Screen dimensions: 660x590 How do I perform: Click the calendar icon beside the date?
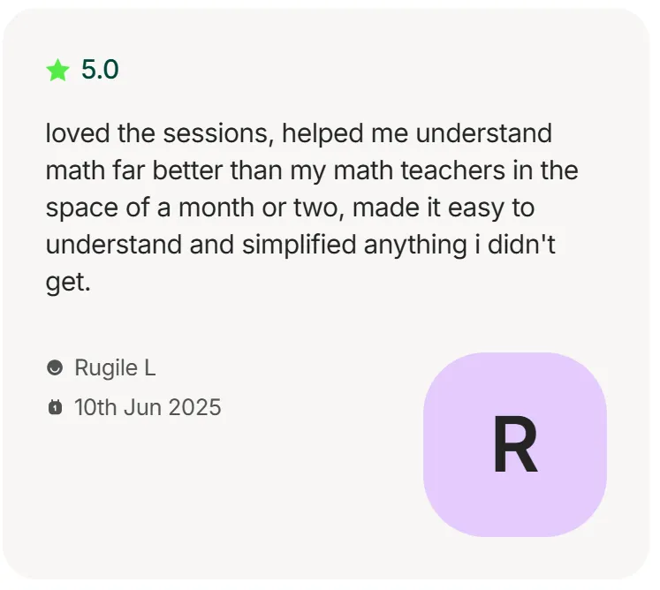click(55, 407)
